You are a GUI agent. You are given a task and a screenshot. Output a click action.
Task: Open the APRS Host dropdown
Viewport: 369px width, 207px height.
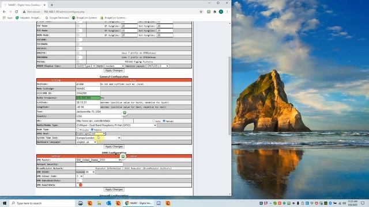pos(91,133)
